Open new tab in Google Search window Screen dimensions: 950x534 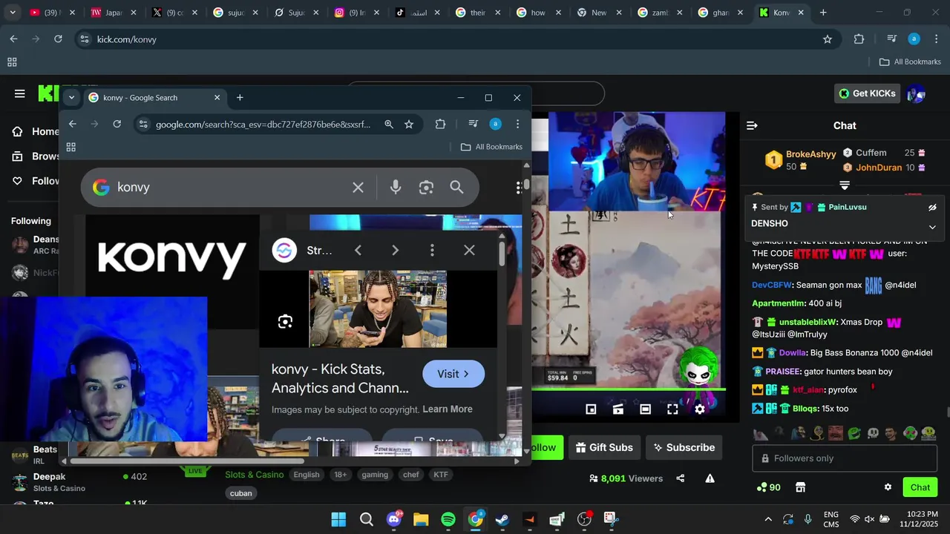click(240, 97)
